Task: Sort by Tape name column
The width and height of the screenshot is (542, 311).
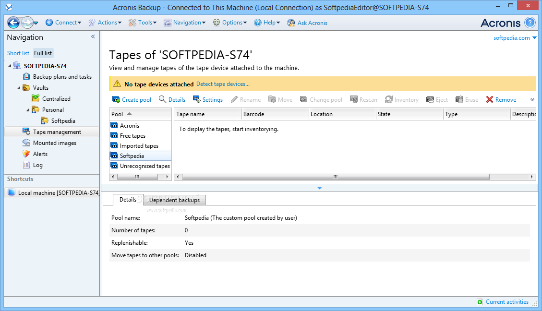Action: 208,114
